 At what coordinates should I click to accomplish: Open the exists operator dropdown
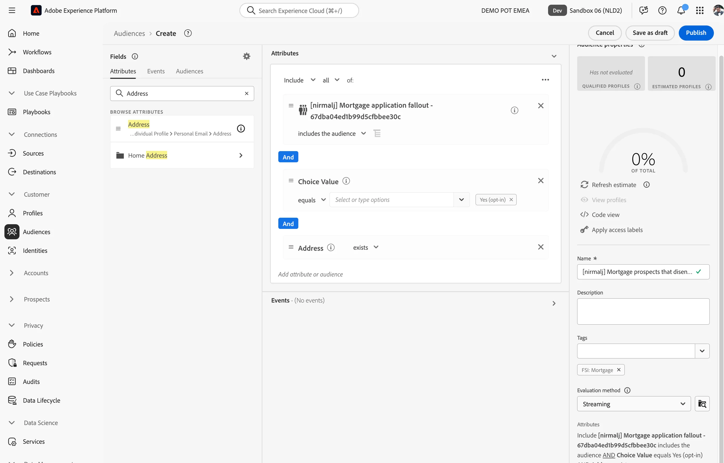tap(366, 247)
